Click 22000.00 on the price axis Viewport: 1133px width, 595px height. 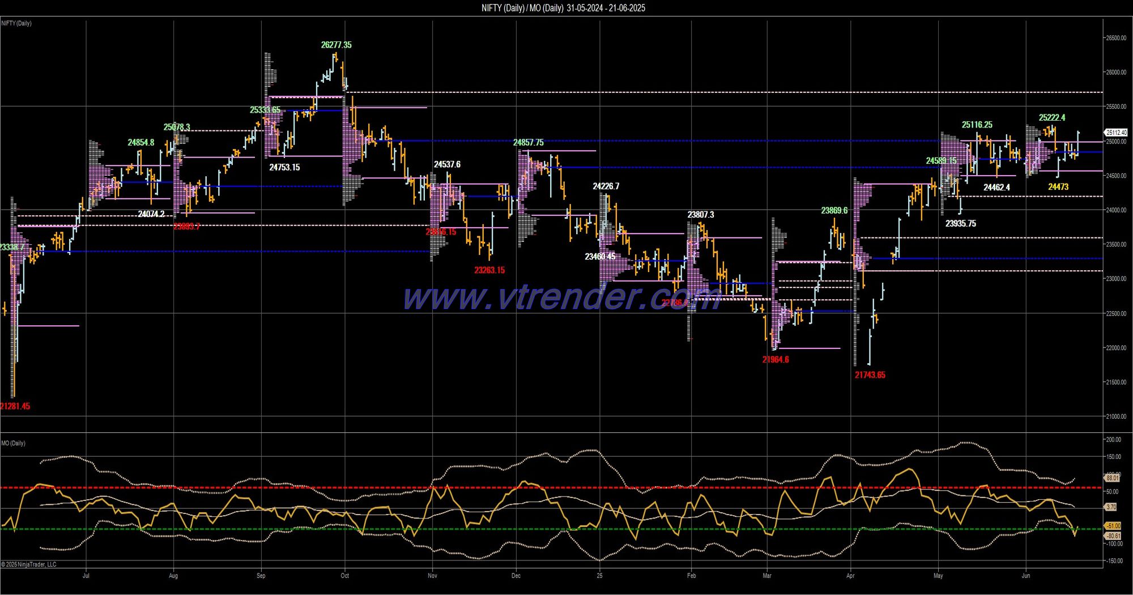coord(1116,348)
